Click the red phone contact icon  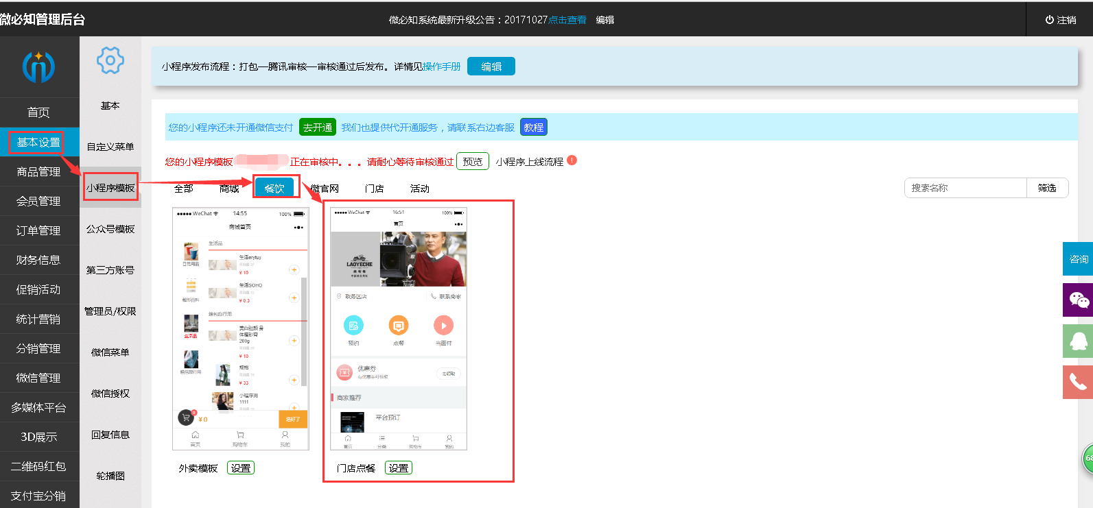(x=1078, y=382)
